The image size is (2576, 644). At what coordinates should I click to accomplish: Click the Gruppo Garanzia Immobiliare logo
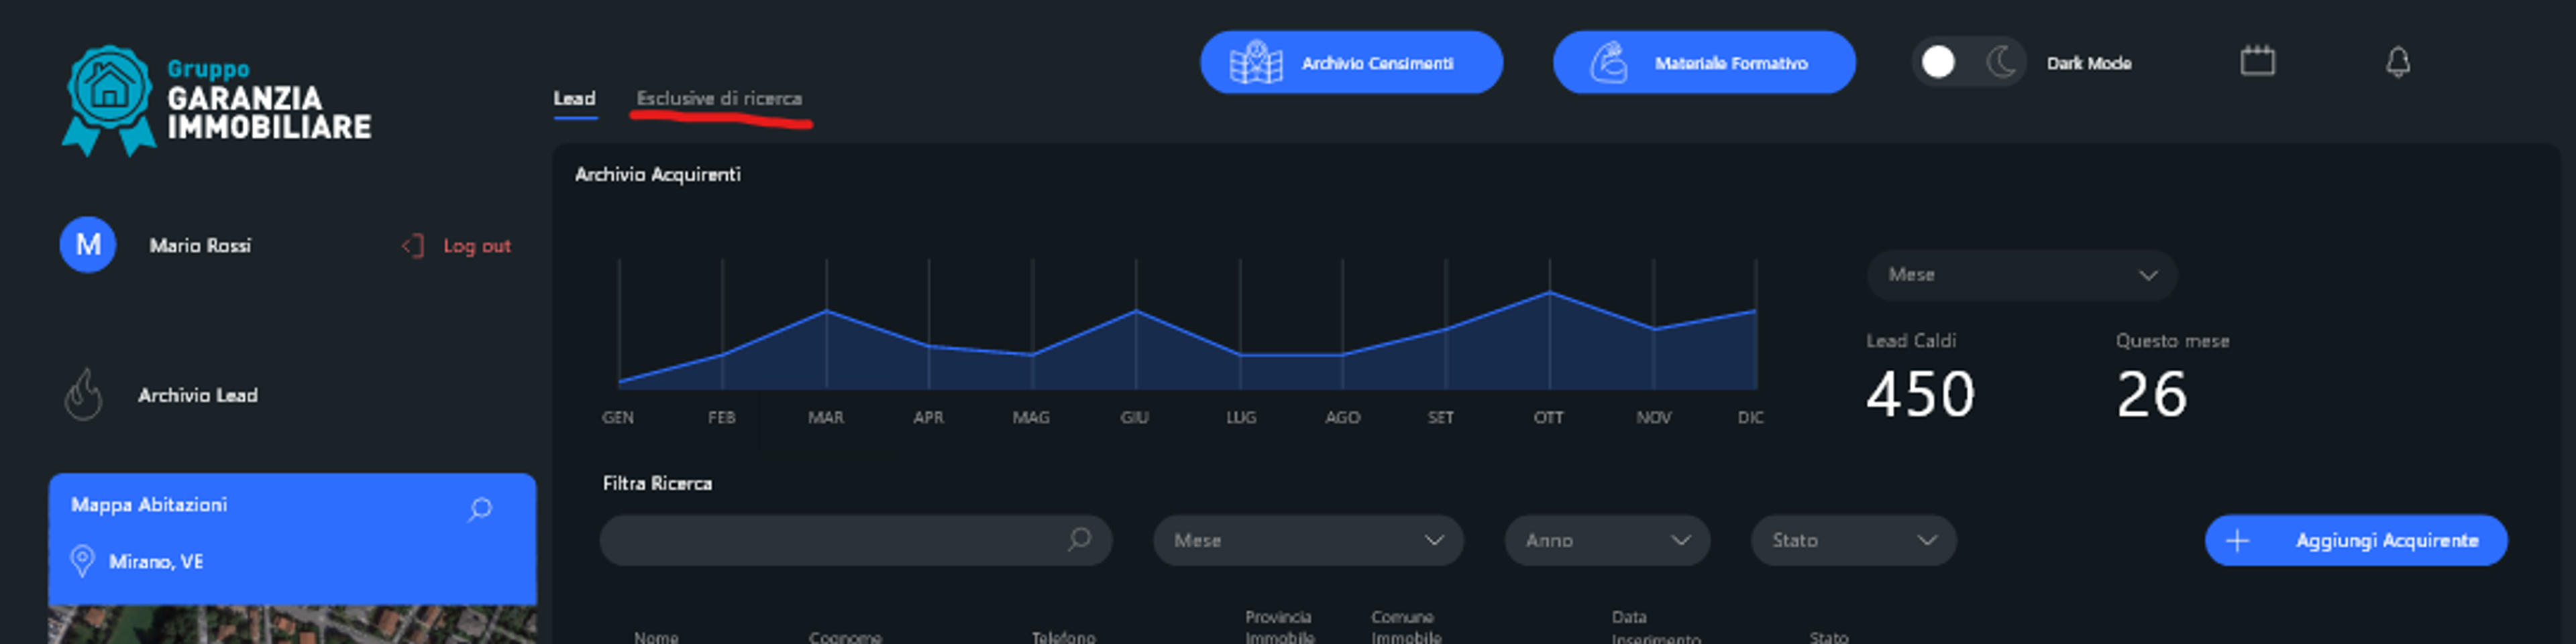pos(216,100)
